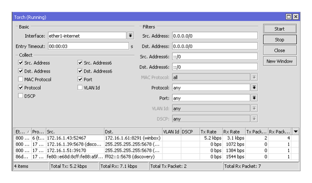Stop the running Torch capture
This screenshot has width=312, height=183.
279,40
